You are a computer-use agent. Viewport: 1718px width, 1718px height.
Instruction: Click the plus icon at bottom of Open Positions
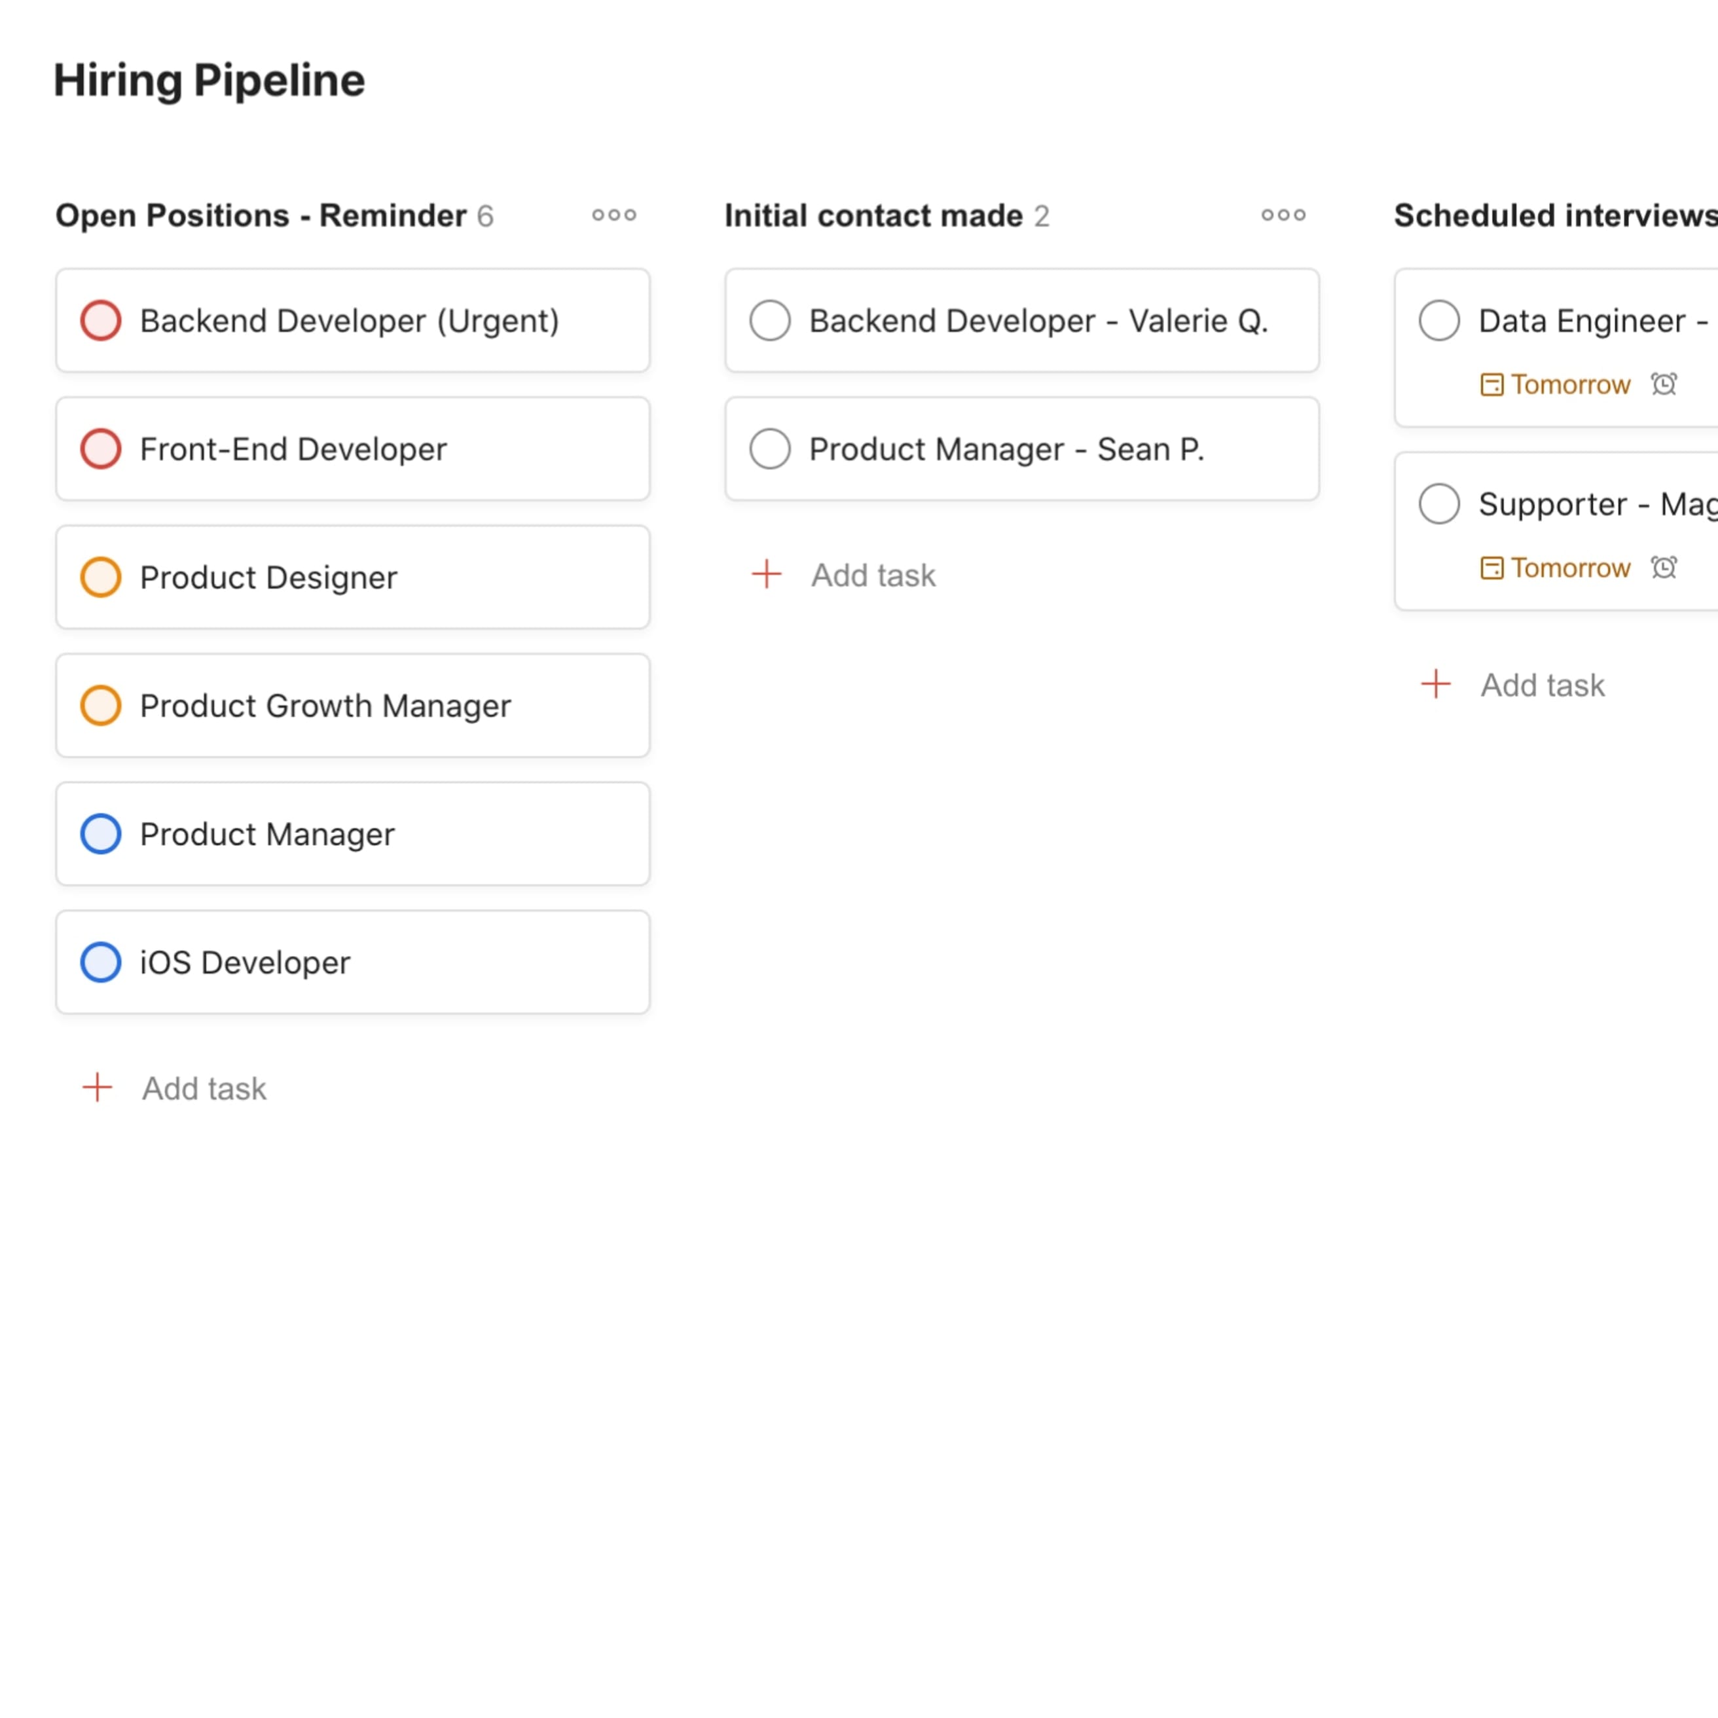[97, 1087]
